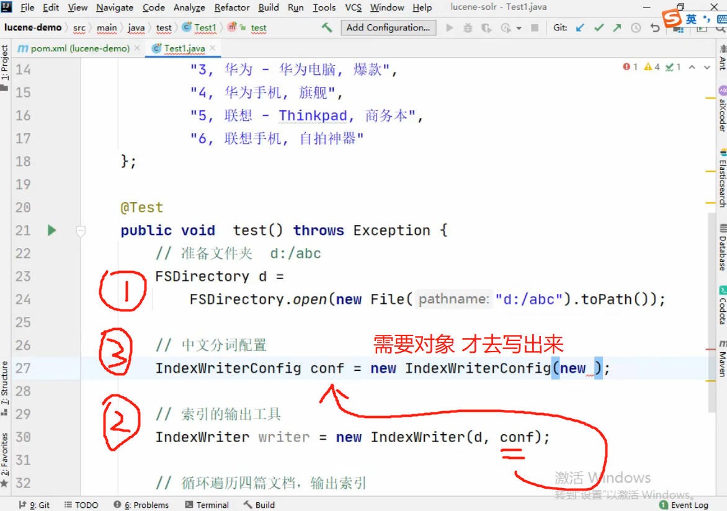Open the Elasticsearch side panel

click(722, 177)
